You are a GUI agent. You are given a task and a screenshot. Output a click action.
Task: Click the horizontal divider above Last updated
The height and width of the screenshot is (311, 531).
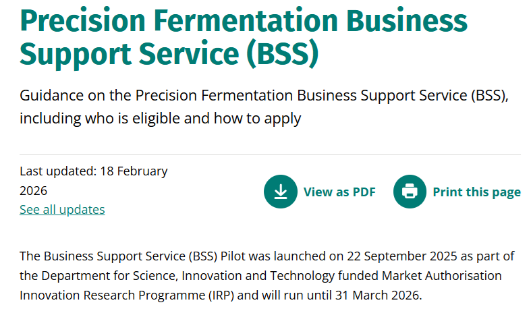pos(270,155)
